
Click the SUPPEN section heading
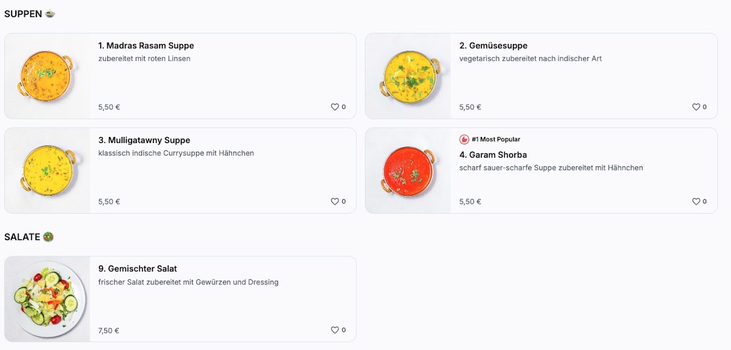23,14
